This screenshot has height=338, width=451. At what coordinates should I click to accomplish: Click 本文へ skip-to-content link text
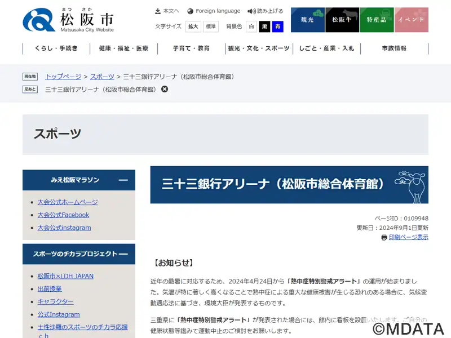coord(171,11)
